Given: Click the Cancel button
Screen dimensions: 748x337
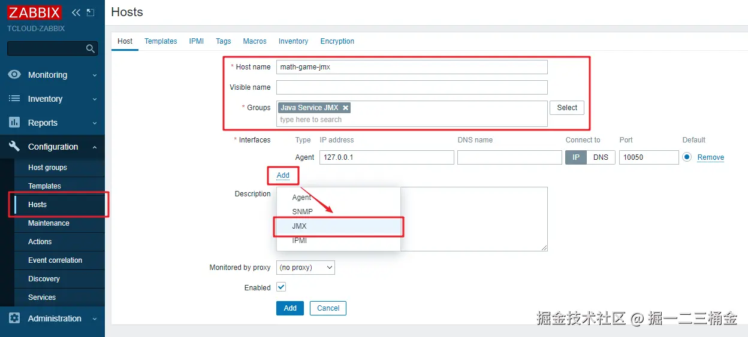Looking at the screenshot, I should point(328,308).
